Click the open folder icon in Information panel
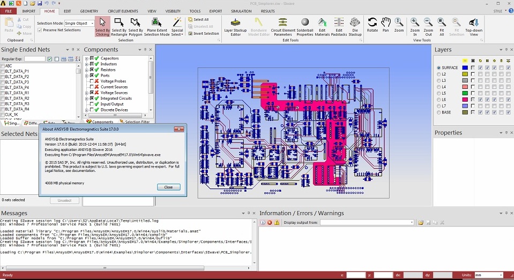 (421, 222)
